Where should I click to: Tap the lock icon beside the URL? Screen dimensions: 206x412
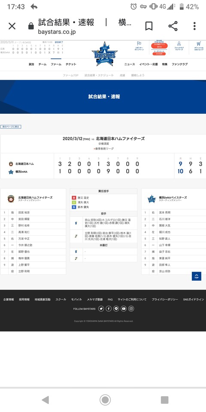coord(31,26)
